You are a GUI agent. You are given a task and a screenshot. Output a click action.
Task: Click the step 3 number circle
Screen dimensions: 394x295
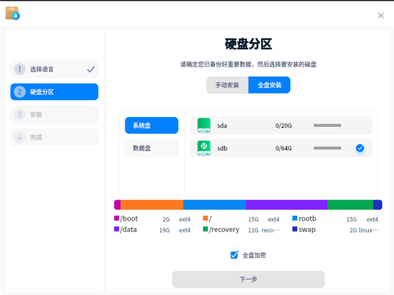(x=20, y=115)
